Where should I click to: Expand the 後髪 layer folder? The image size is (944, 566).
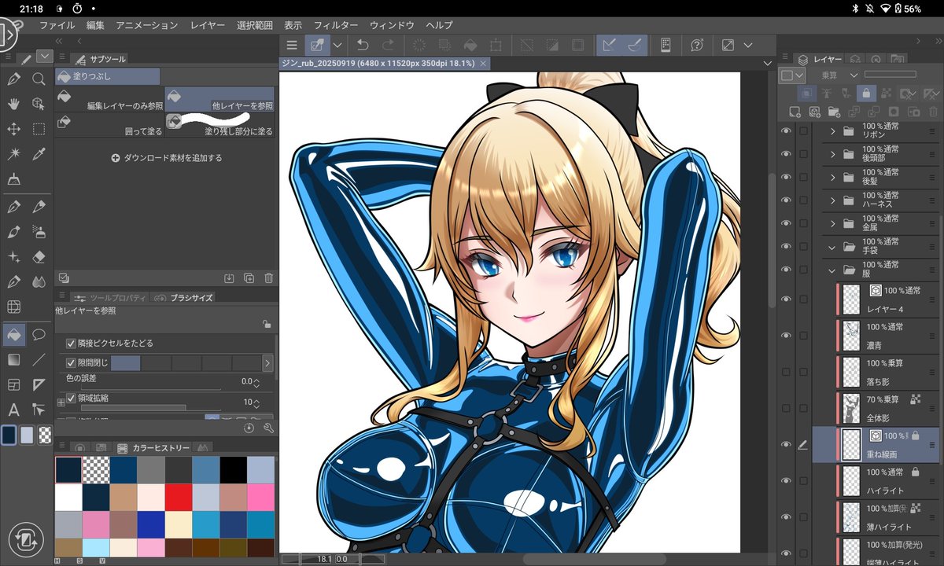(832, 178)
